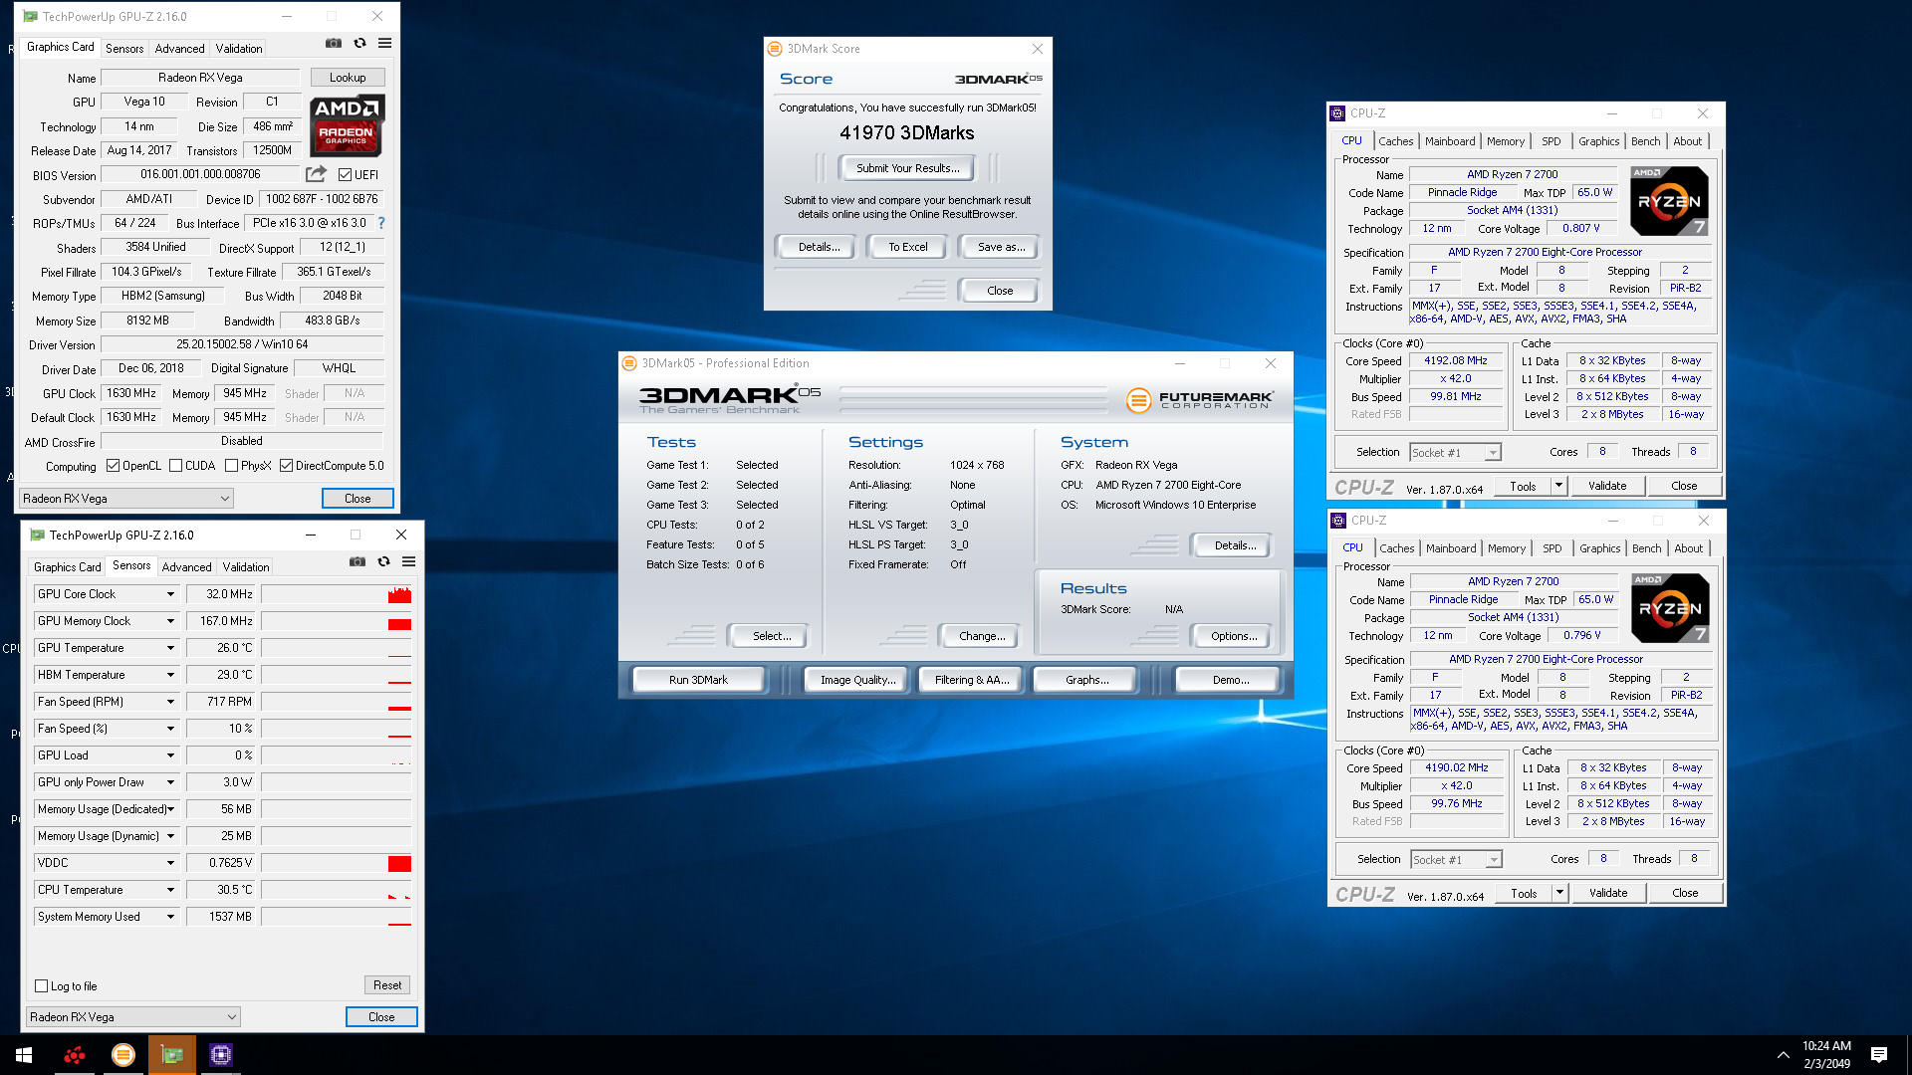
Task: Click the GPU-Z title bar icon of top window
Action: pyautogui.click(x=31, y=16)
